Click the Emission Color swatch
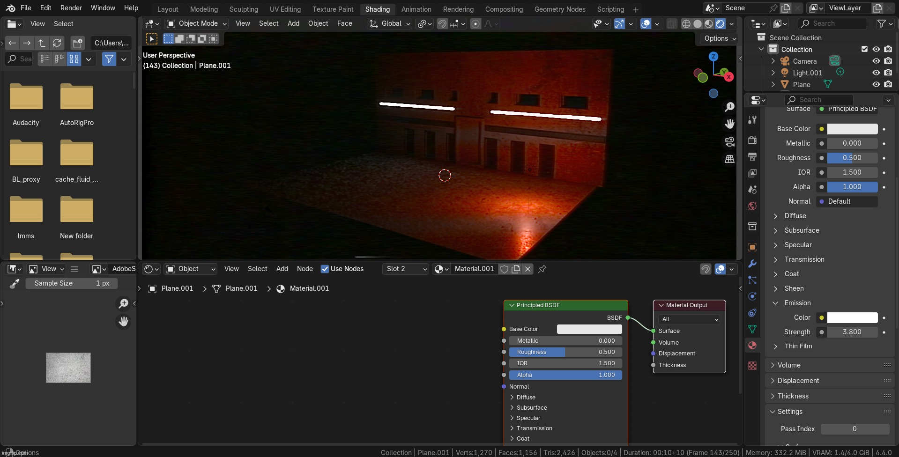The image size is (899, 457). coord(852,317)
